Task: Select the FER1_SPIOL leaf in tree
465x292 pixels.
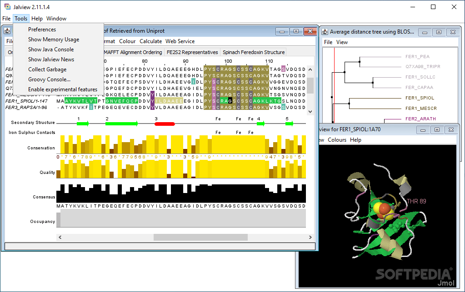Action: 420,98
